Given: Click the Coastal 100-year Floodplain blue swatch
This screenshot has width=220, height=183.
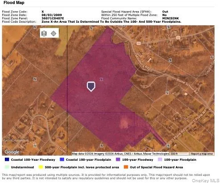Looking at the screenshot, I should coord(62,159).
